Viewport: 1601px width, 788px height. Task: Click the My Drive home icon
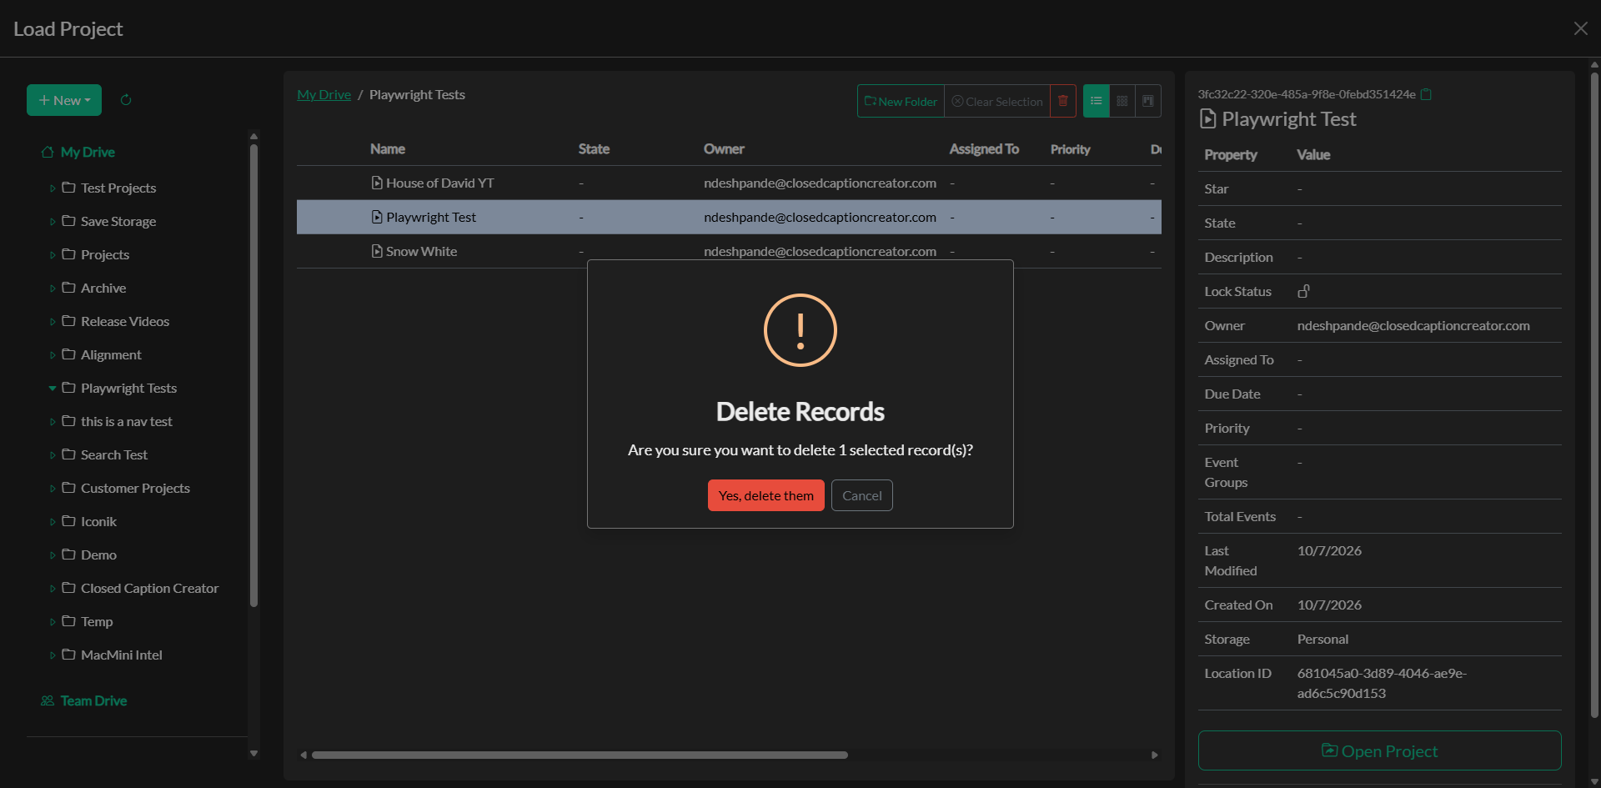pyautogui.click(x=48, y=152)
